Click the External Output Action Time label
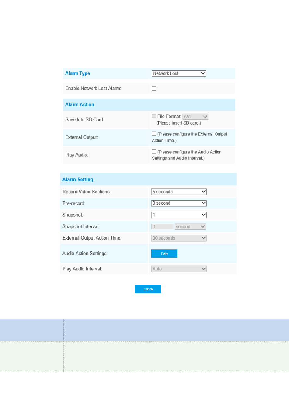289x409 pixels. (x=92, y=238)
